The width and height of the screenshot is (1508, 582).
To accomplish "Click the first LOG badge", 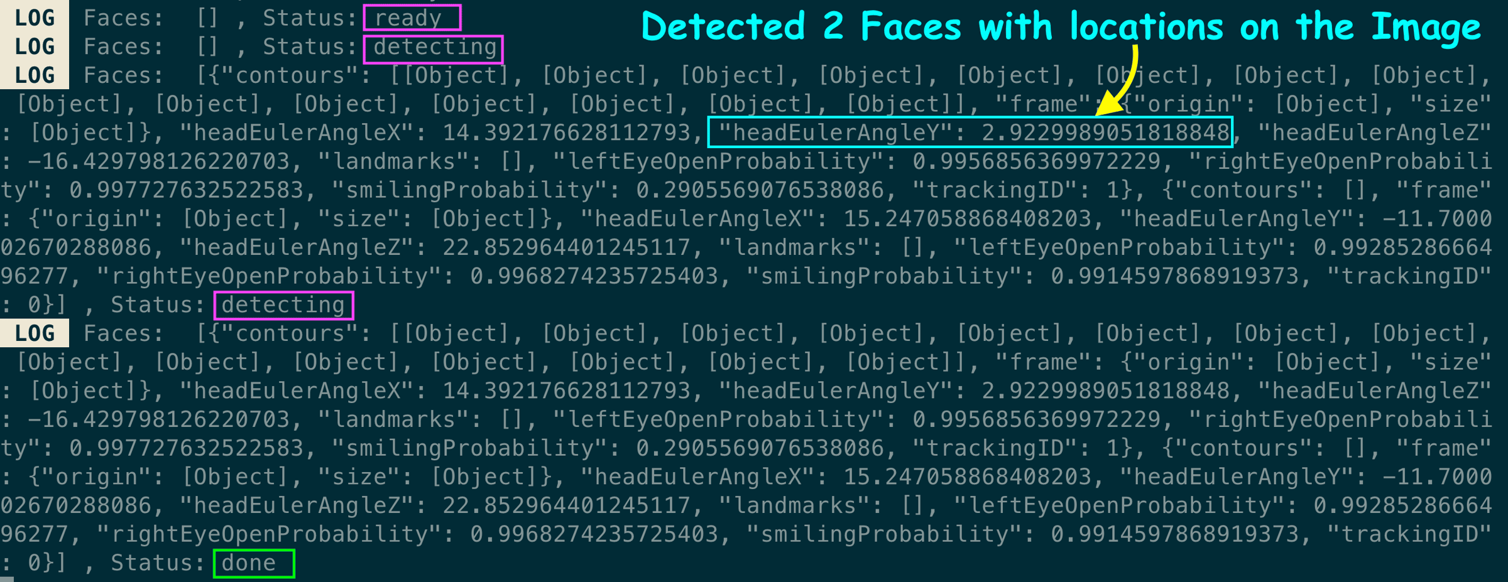I will coord(35,18).
